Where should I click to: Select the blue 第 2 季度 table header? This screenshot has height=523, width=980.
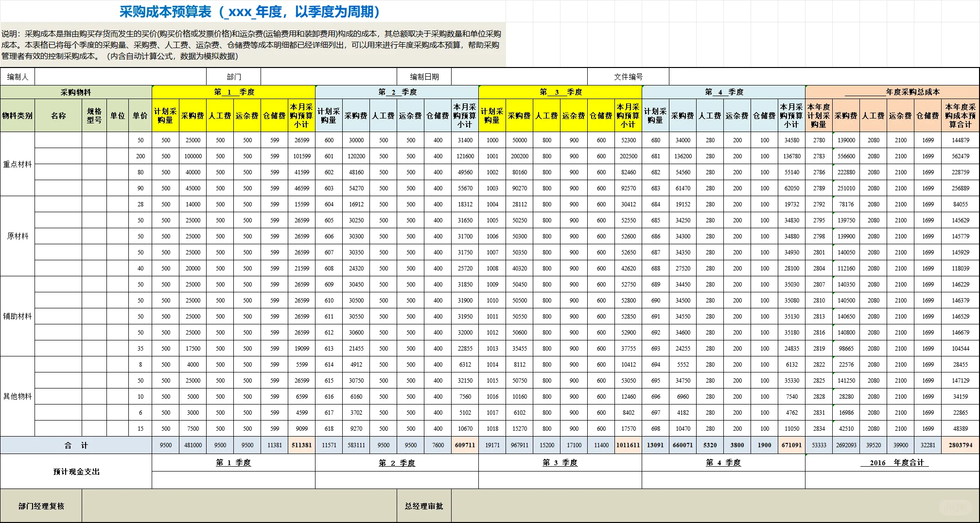coord(397,92)
